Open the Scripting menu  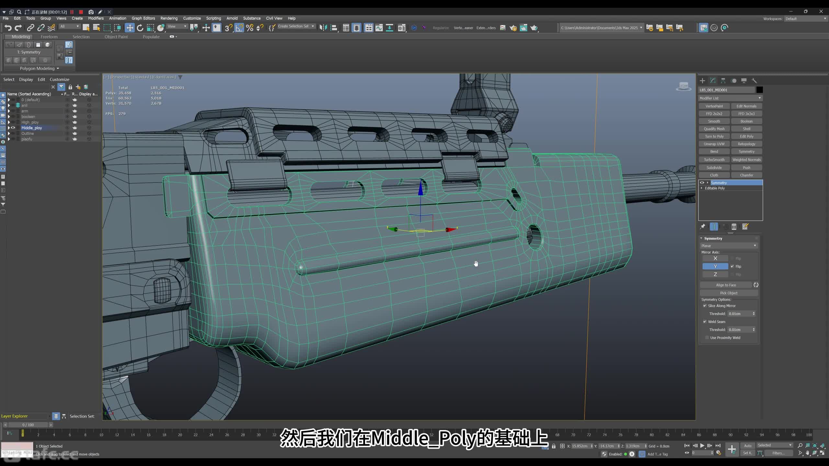click(x=213, y=18)
